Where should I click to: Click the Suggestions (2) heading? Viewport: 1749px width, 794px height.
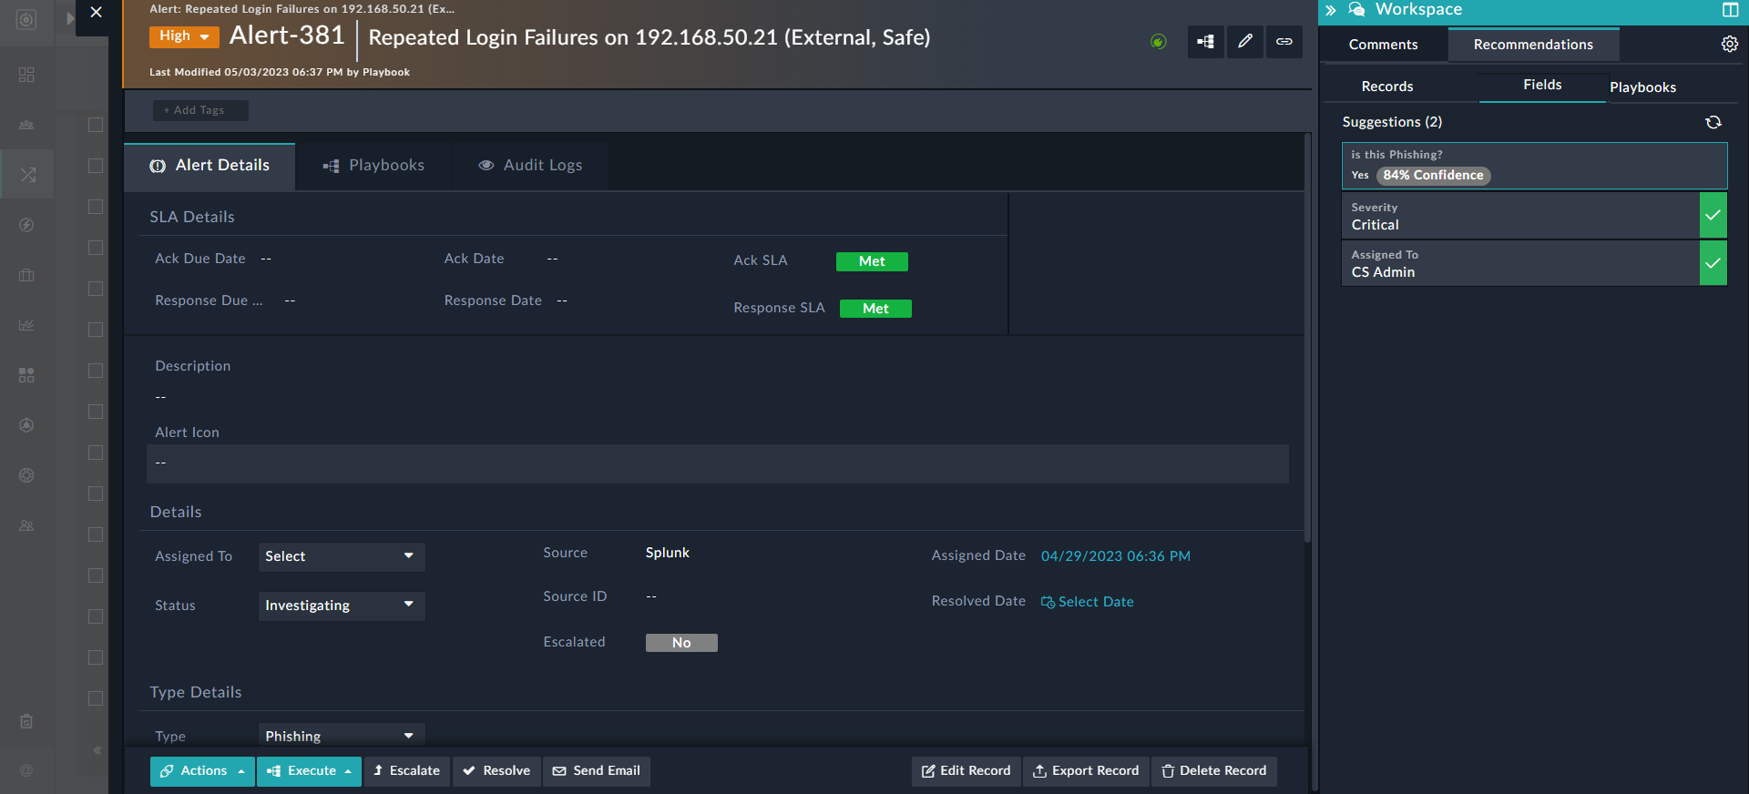[1392, 122]
